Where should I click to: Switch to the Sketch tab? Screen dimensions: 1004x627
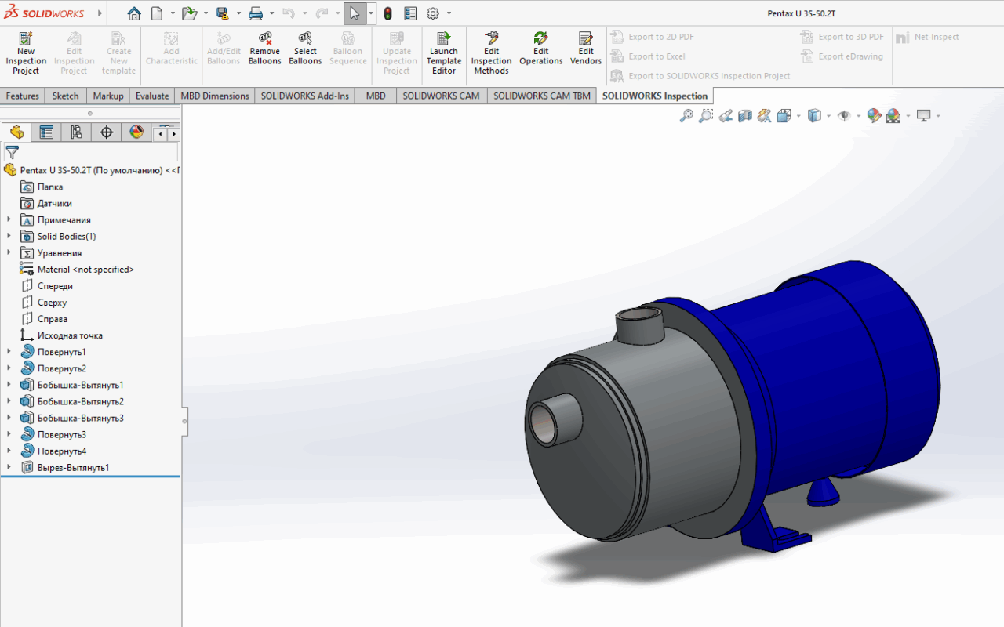click(66, 96)
